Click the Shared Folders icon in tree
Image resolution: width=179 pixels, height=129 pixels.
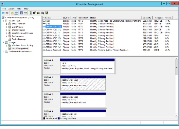pos(10,30)
